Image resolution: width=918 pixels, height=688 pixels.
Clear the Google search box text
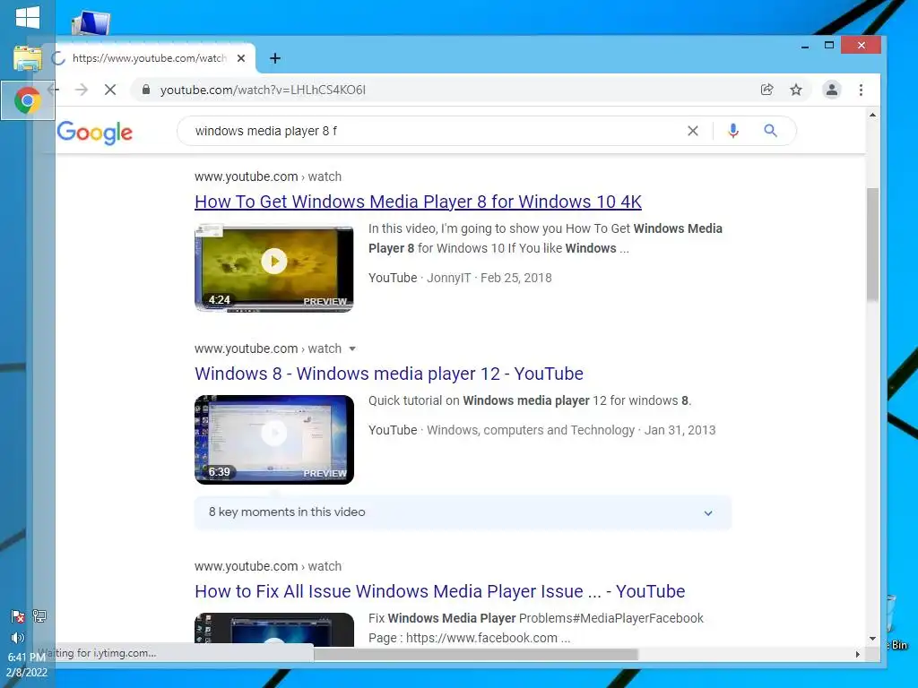693,131
